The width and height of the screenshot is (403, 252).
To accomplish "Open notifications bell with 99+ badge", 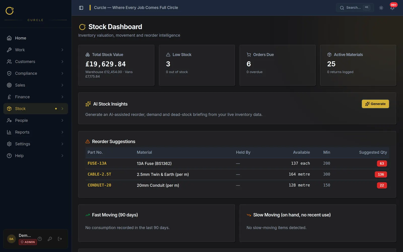I will click(392, 8).
